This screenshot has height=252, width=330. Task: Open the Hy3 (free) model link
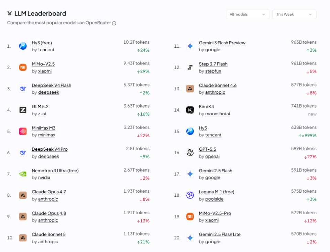coord(42,43)
